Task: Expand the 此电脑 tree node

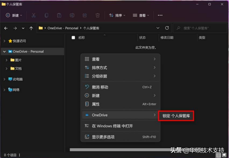Action: [x=4, y=79]
